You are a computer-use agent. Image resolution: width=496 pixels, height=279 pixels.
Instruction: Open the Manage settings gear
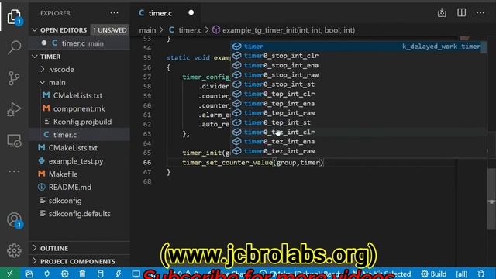point(14,250)
